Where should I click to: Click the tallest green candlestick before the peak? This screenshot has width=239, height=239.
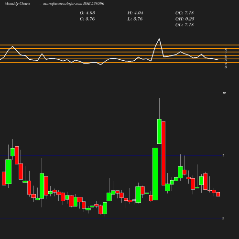tap(155, 174)
